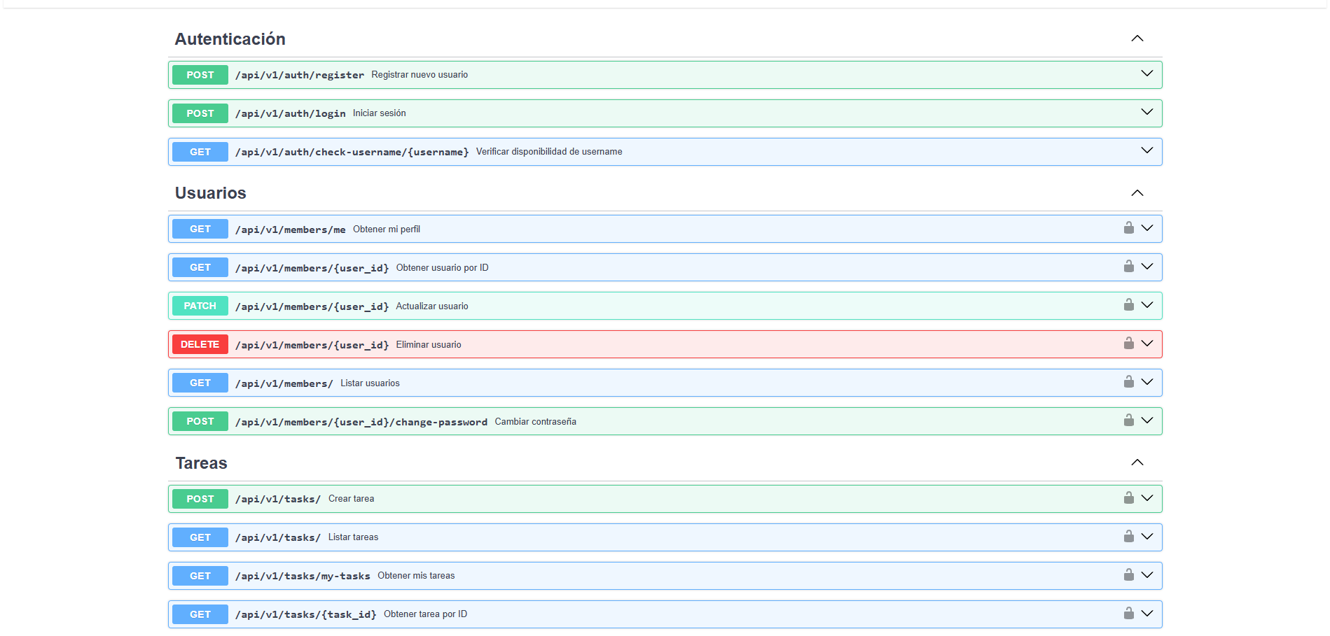This screenshot has width=1330, height=636.
Task: Click lock icon on Crear tarea endpoint
Action: click(x=1128, y=498)
